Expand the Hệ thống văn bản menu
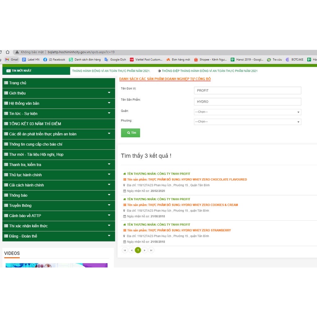The width and height of the screenshot is (317, 317). (59, 103)
